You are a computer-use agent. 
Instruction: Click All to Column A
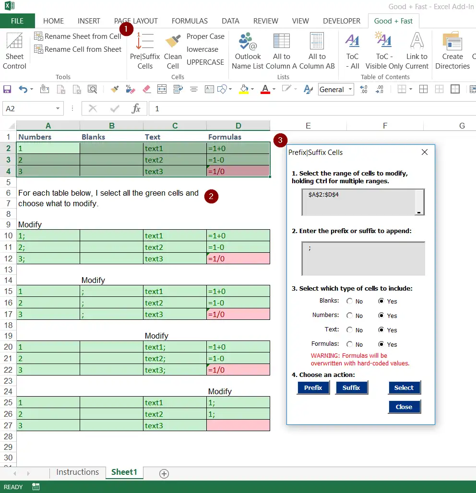coord(281,50)
